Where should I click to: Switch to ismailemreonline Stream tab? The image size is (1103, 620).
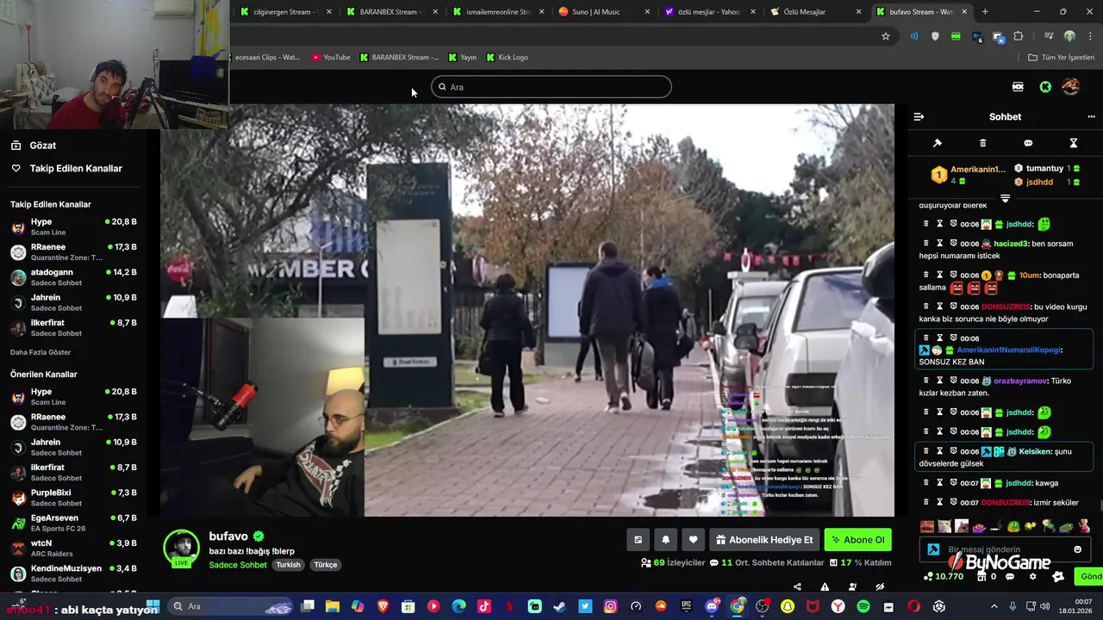point(498,12)
